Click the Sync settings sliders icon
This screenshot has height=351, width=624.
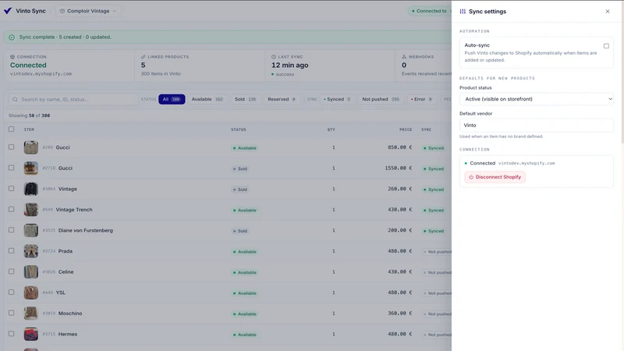(463, 11)
